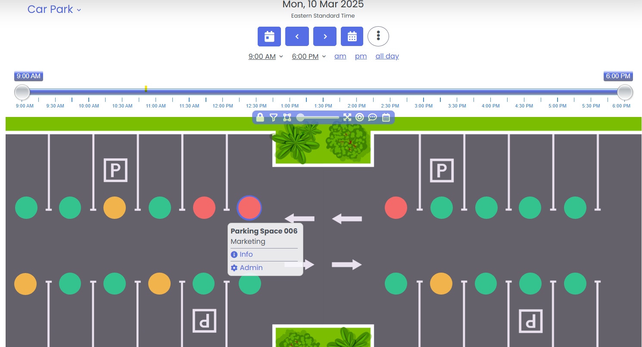The height and width of the screenshot is (347, 642).
Task: Click the calendar icon in the map toolbar
Action: [386, 117]
